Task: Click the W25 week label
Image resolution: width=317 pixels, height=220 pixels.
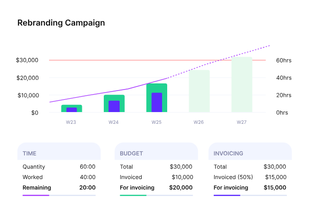Action: coord(156,123)
